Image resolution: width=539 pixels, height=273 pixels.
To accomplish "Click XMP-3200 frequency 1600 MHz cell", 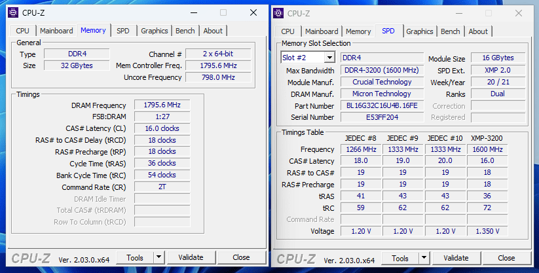I will click(487, 149).
